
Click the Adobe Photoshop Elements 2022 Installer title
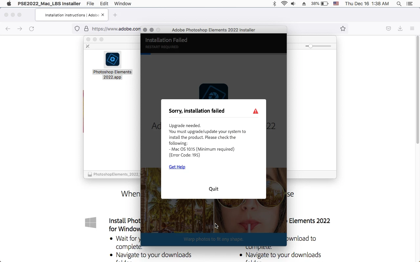(214, 30)
